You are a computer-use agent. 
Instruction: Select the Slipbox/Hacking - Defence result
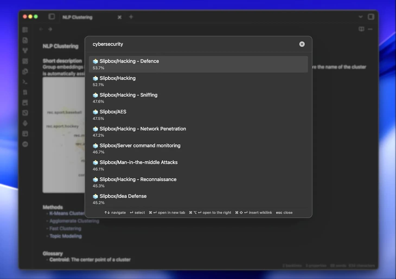pos(198,64)
